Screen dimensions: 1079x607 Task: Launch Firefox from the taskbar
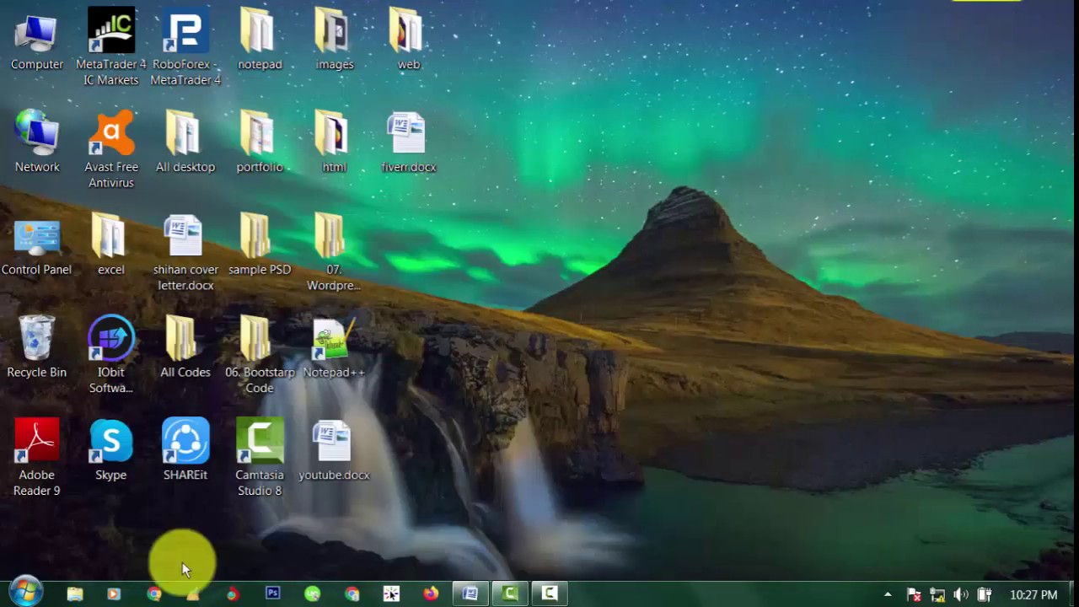[431, 594]
